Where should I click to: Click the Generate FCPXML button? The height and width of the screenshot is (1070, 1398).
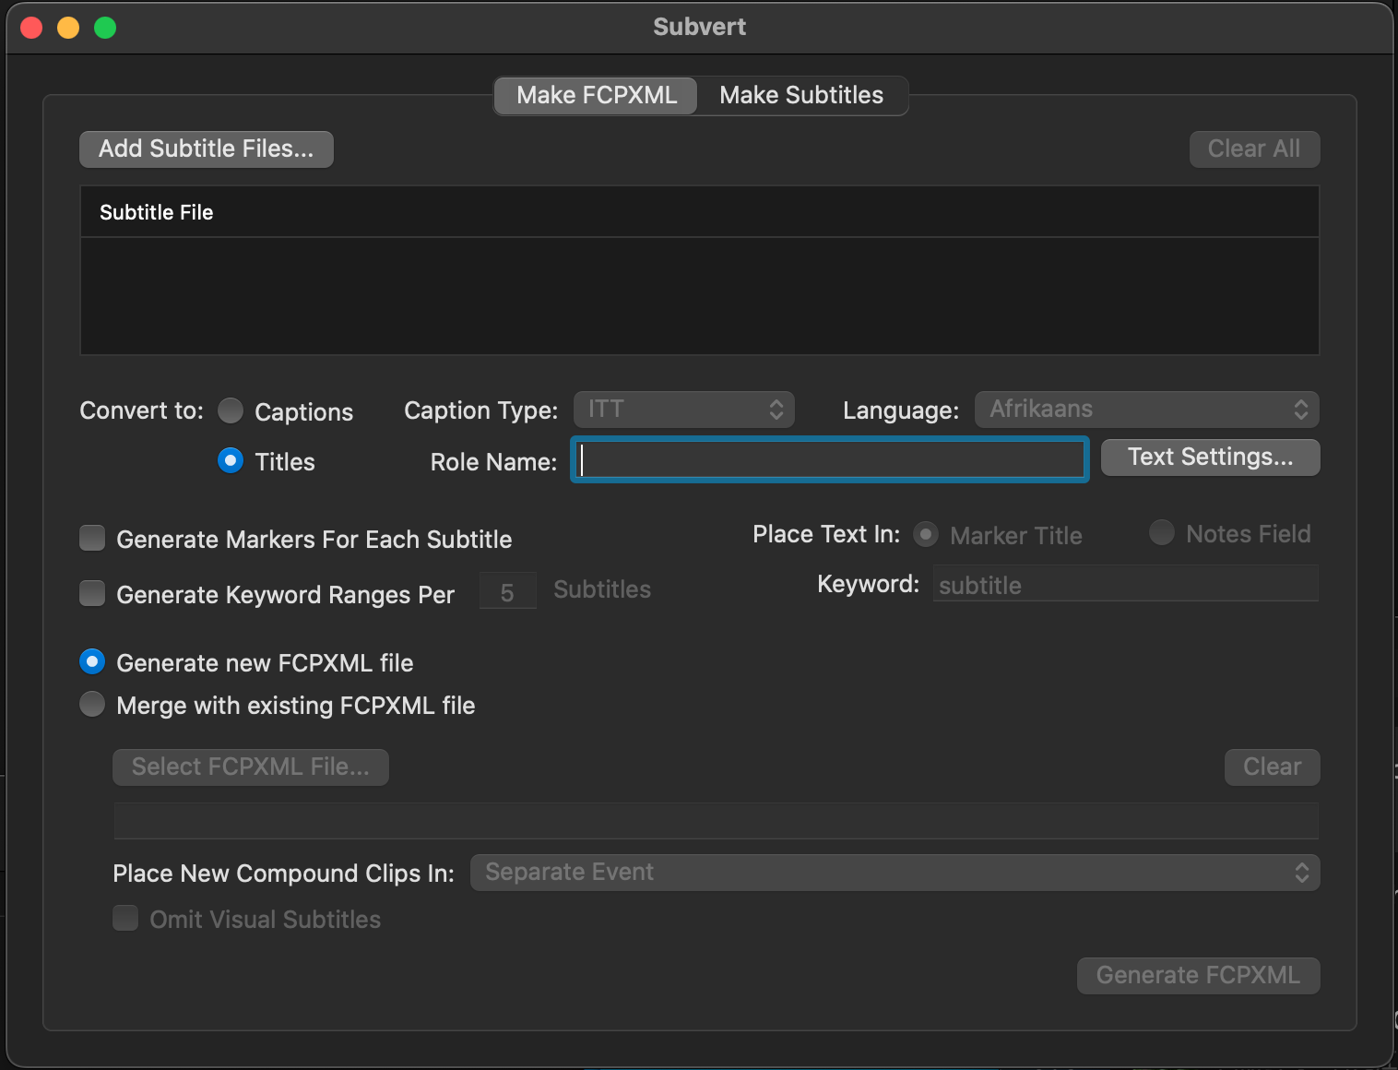pyautogui.click(x=1198, y=976)
